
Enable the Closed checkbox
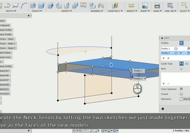coord(181,94)
